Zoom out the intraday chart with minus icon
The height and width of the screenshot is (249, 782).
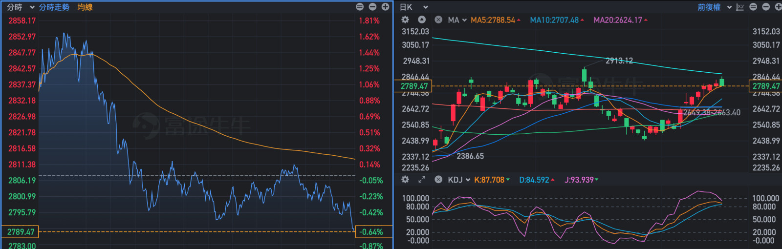point(372,7)
